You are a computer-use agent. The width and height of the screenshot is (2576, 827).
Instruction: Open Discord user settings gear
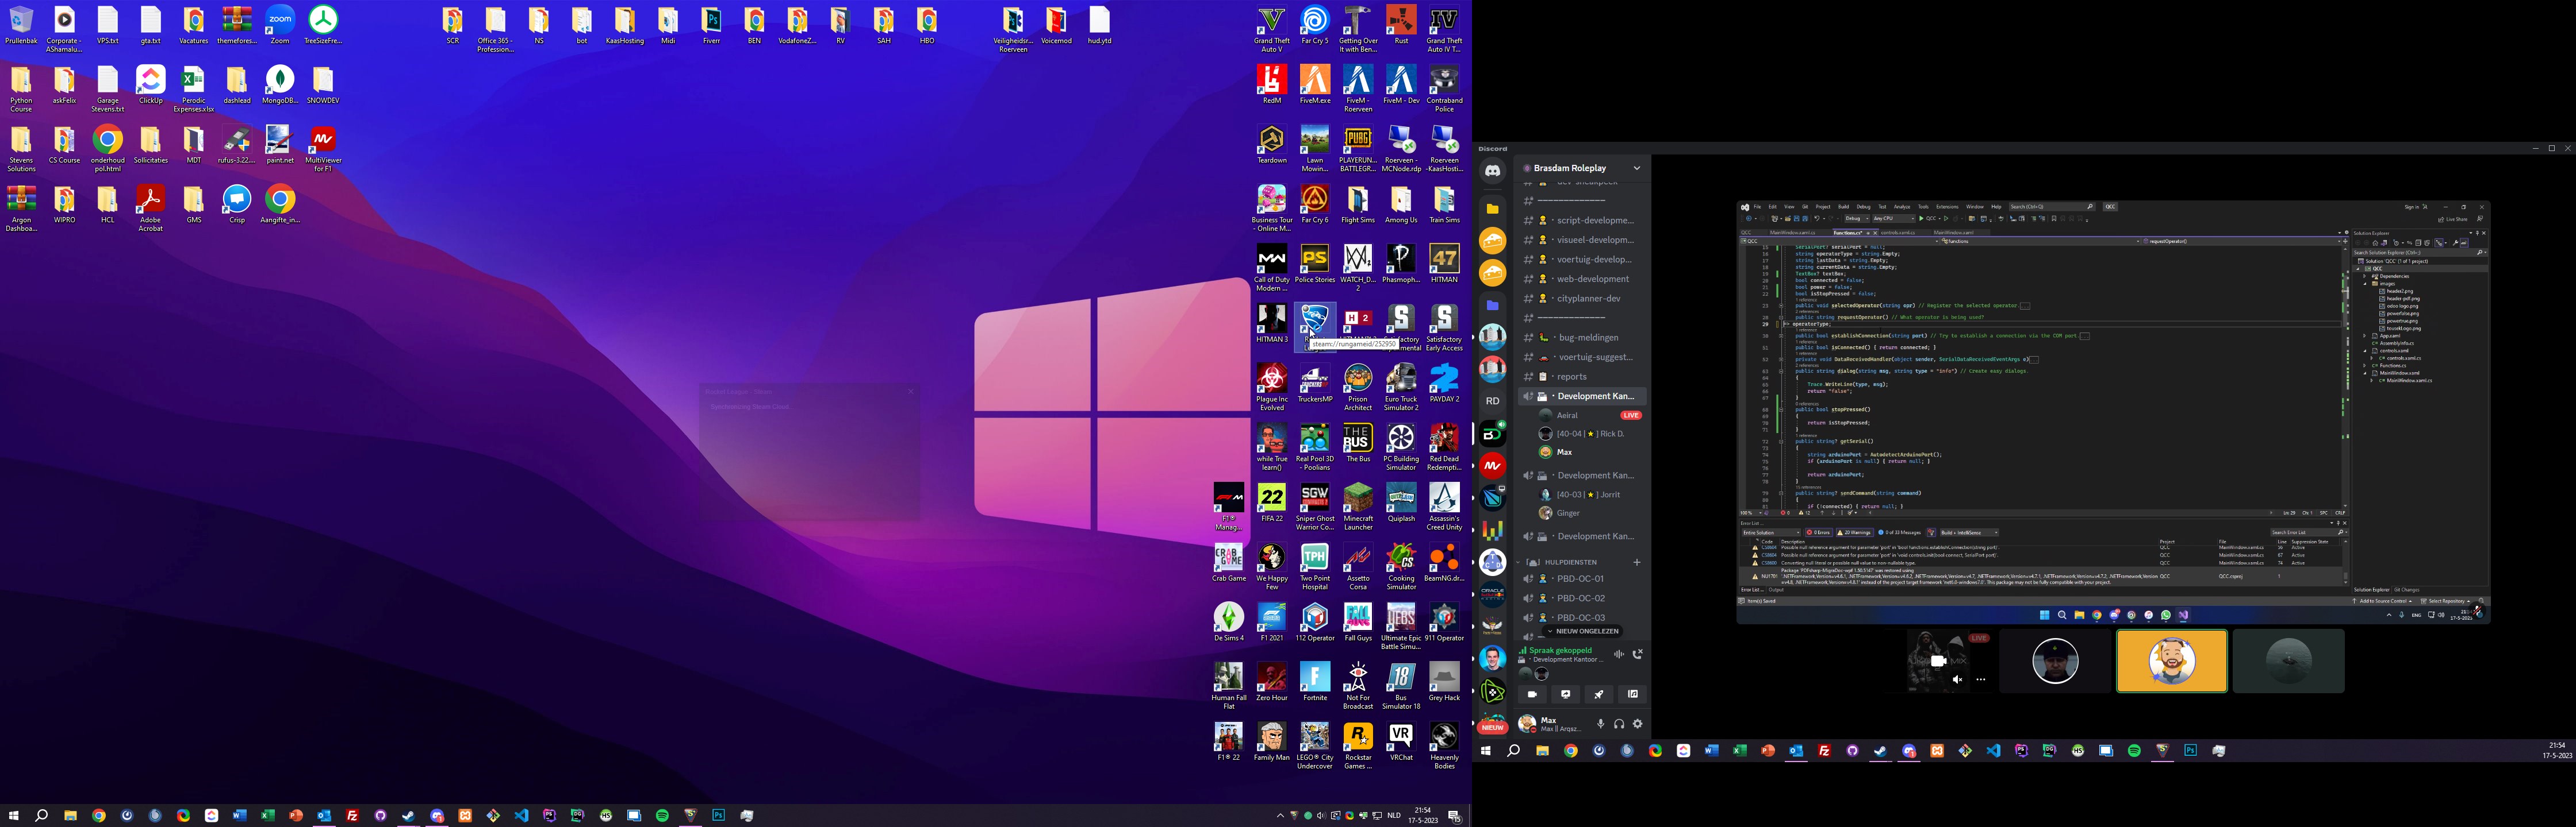[1637, 724]
